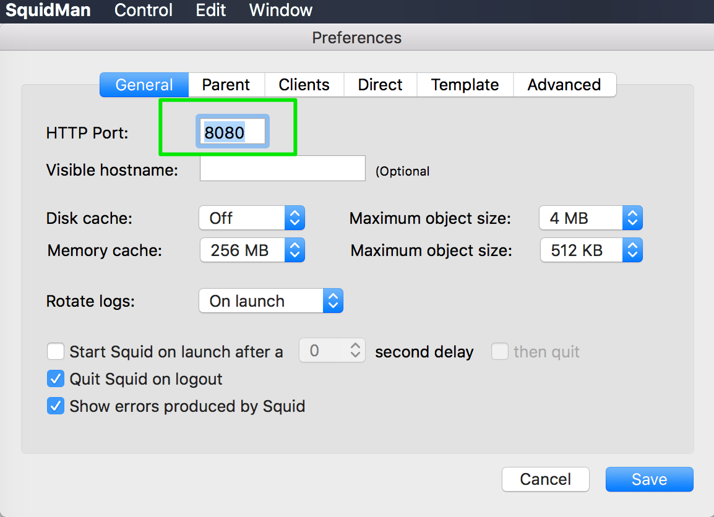The width and height of the screenshot is (714, 517).
Task: Click the HTTP Port label
Action: coord(87,133)
